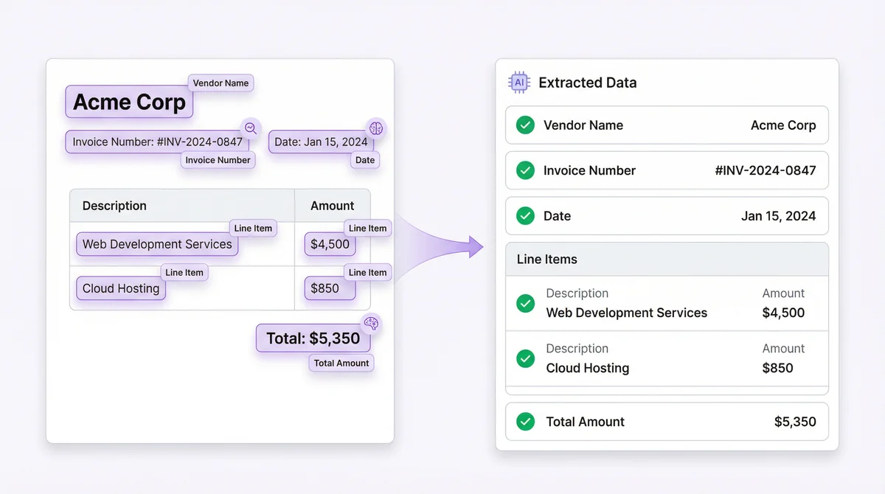Click Web Development Services in the invoice table
This screenshot has height=494, width=885.
pyautogui.click(x=157, y=244)
